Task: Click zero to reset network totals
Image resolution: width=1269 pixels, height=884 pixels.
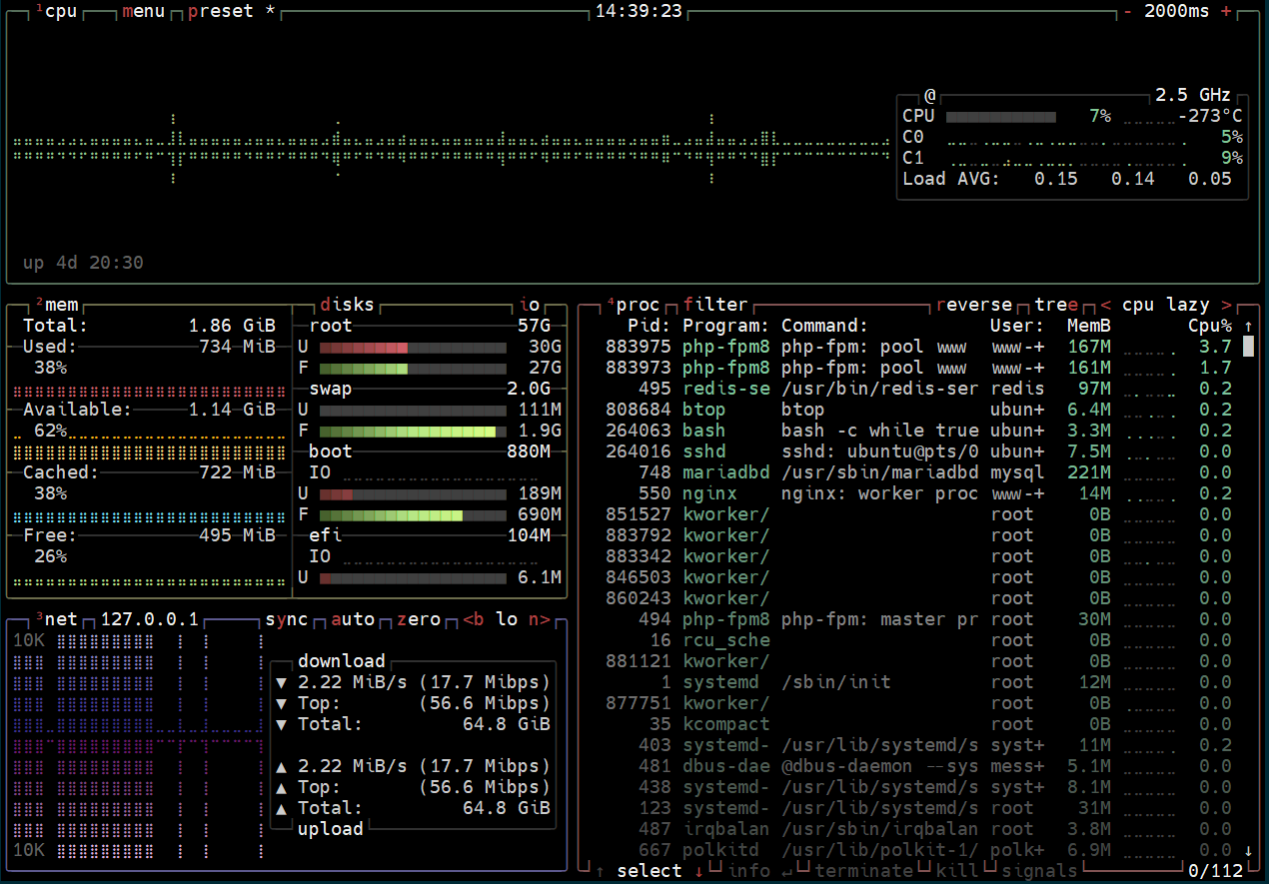Action: point(419,619)
